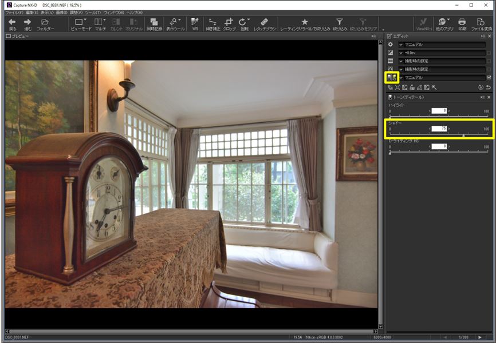The width and height of the screenshot is (496, 343).
Task: Toggle the checkbox on the +0.0ev row
Action: click(489, 53)
